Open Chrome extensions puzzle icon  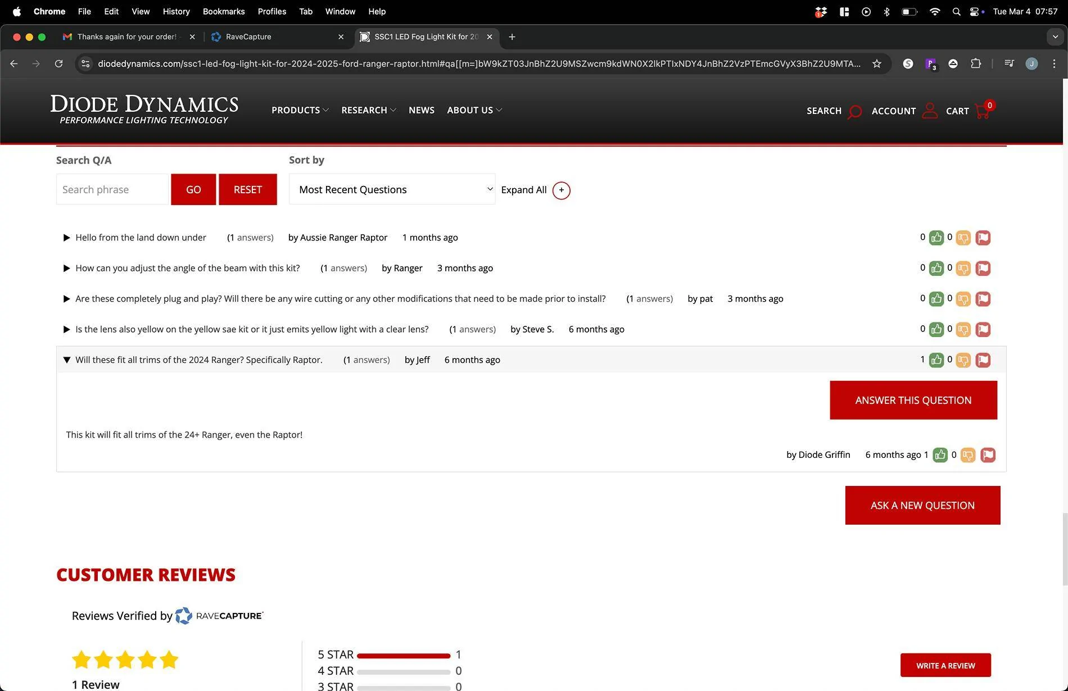[x=976, y=64]
